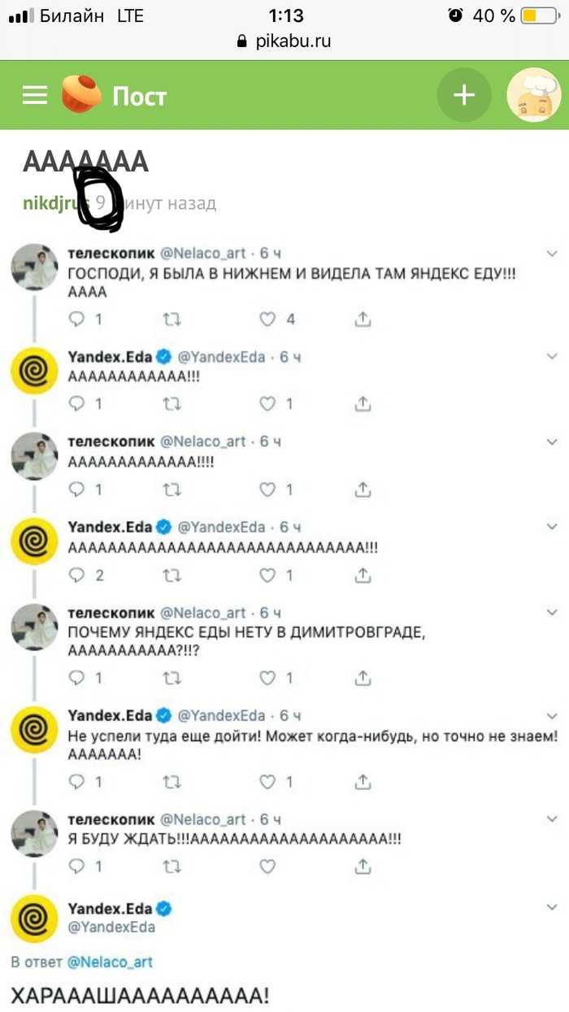Open the 'Пост' header title
569x1012 pixels.
pyautogui.click(x=139, y=97)
